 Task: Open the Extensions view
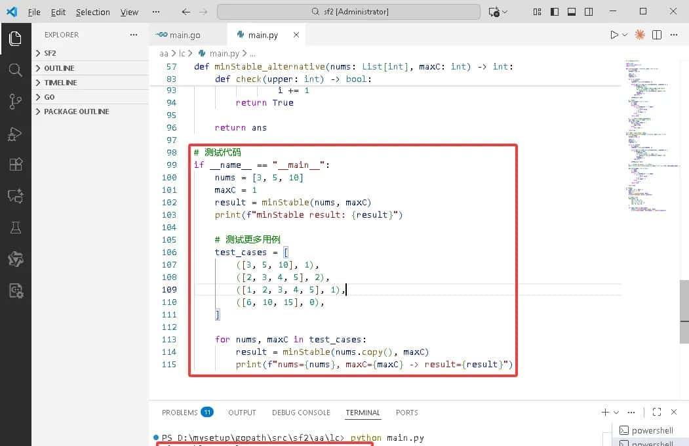click(15, 165)
